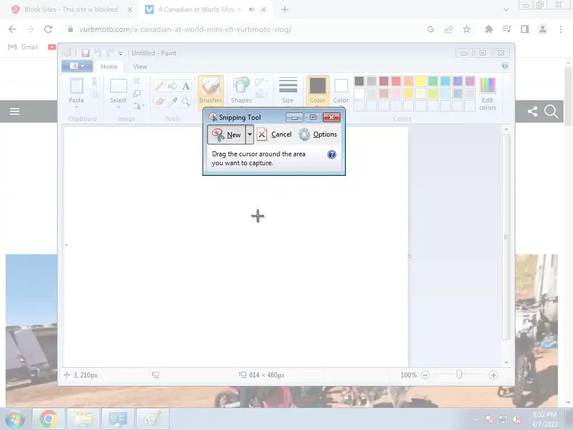Open the Chrome three-dot menu
Viewport: 573px width, 430px height.
561,29
